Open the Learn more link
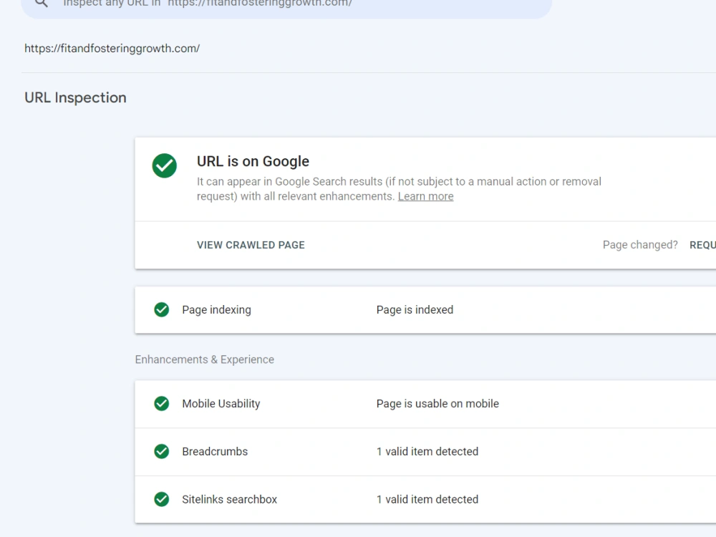 click(425, 196)
